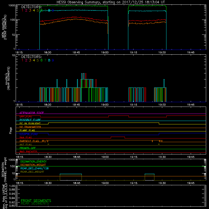Click the 0.96 tick of livetime plot
Viewport: 209px width, 209px height.
pyautogui.click(x=12, y=194)
